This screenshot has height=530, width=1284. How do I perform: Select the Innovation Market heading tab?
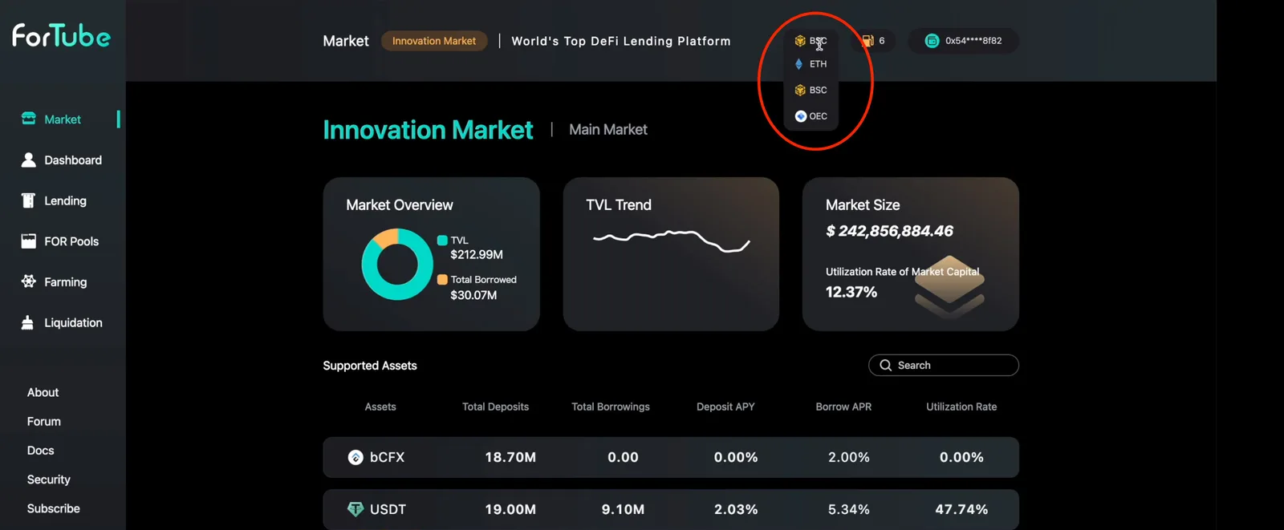click(428, 130)
